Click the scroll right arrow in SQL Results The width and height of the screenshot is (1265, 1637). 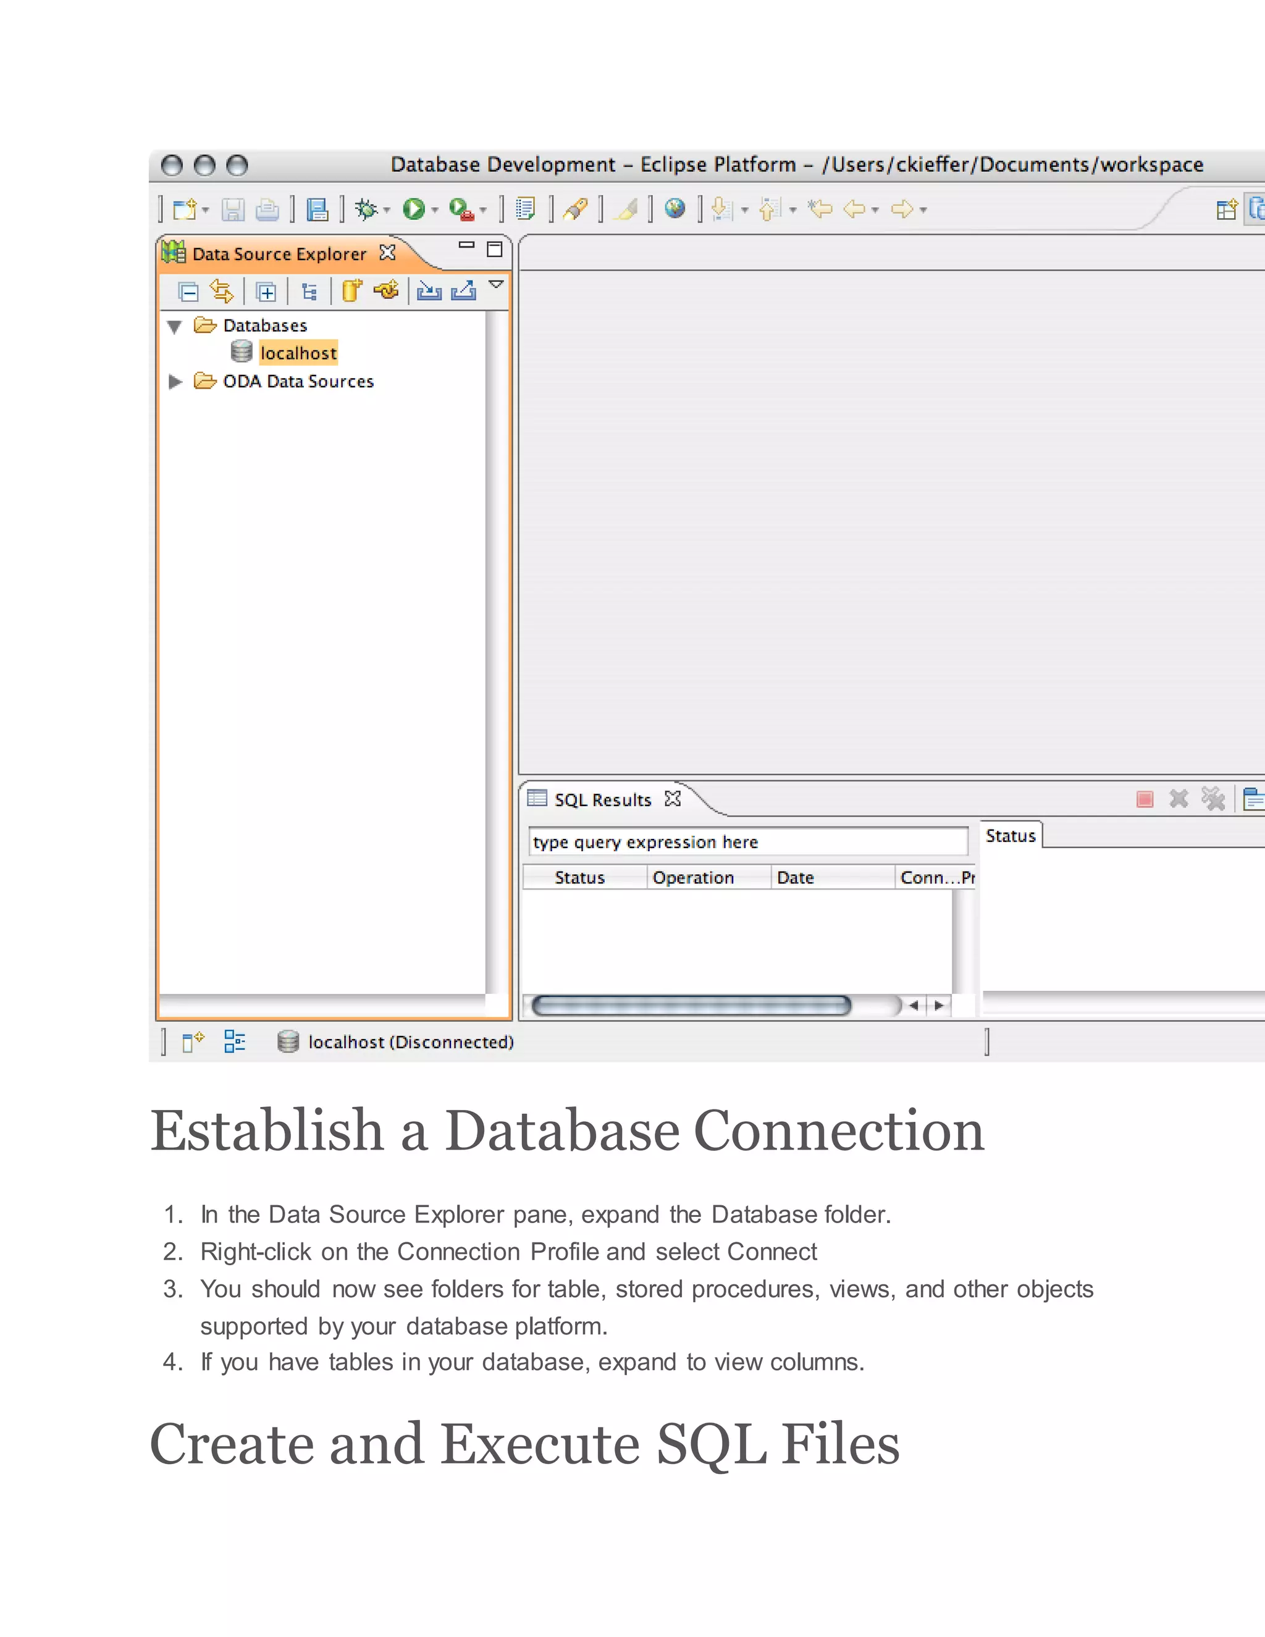939,1006
